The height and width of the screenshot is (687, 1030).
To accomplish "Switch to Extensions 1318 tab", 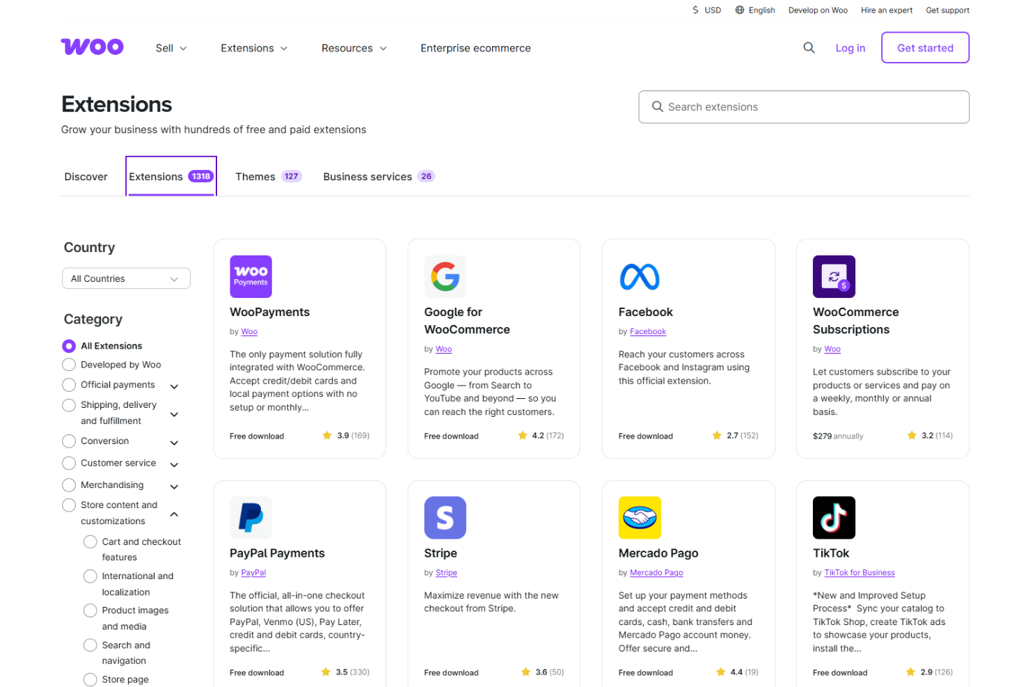I will point(171,177).
